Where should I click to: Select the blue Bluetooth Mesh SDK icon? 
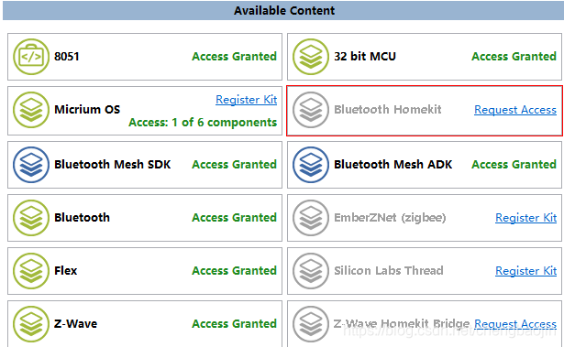pyautogui.click(x=31, y=165)
